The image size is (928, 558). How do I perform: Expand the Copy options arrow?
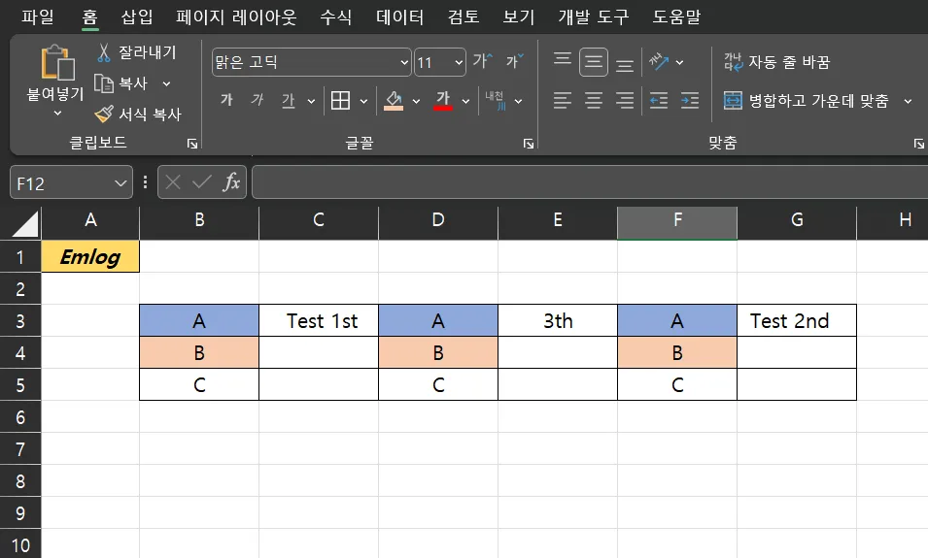pos(166,83)
